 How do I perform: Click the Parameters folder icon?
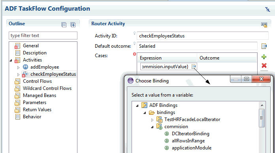17,103
